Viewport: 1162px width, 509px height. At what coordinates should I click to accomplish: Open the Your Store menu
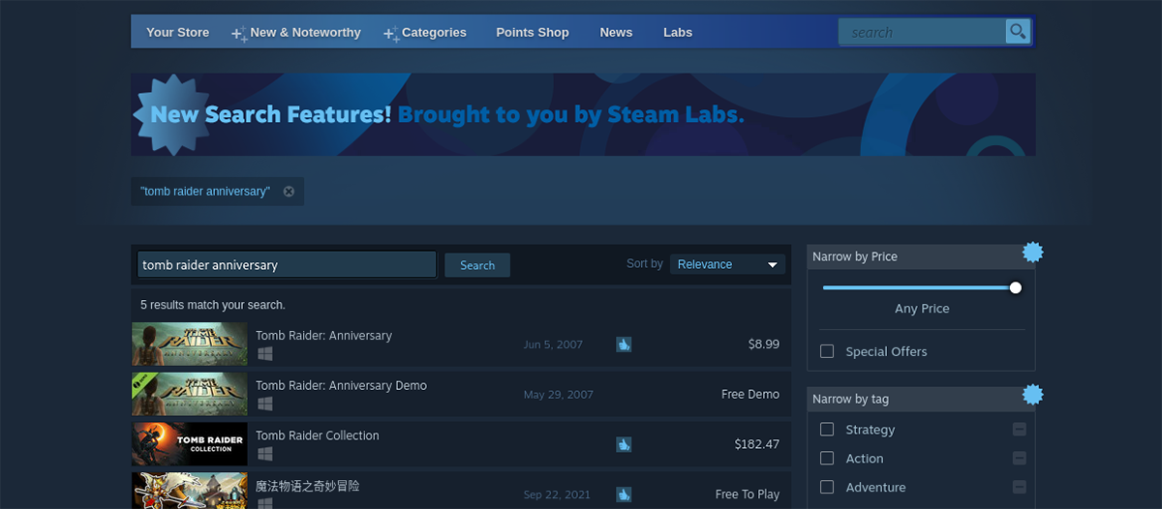(x=177, y=32)
